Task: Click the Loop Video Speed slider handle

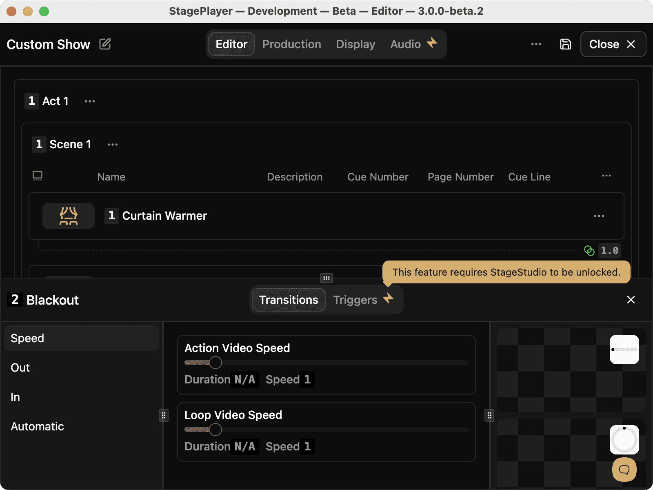Action: point(215,429)
